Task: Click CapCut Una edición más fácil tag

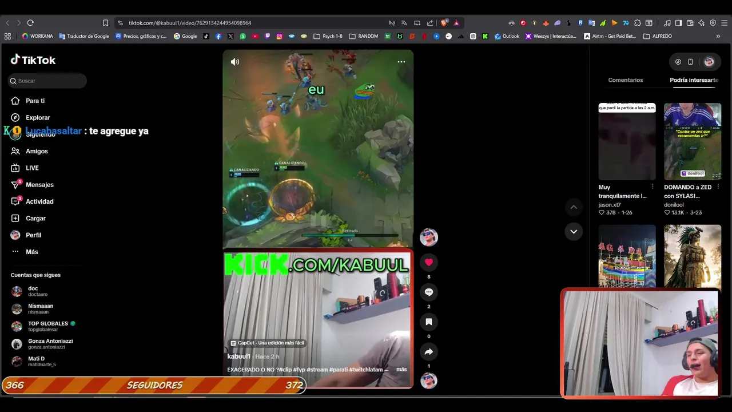Action: pos(267,343)
